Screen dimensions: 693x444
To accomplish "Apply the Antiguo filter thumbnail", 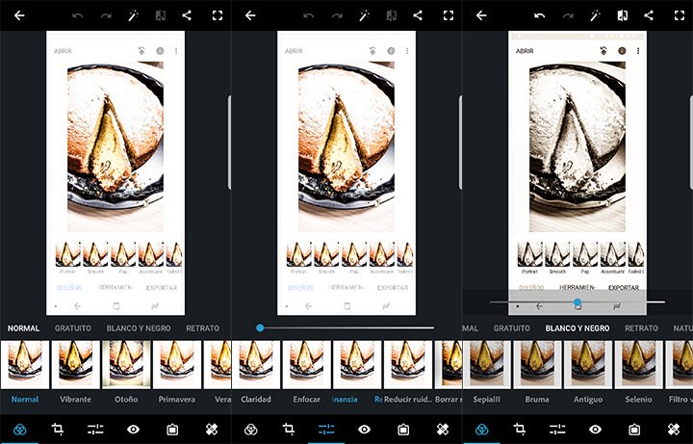I will pos(588,364).
